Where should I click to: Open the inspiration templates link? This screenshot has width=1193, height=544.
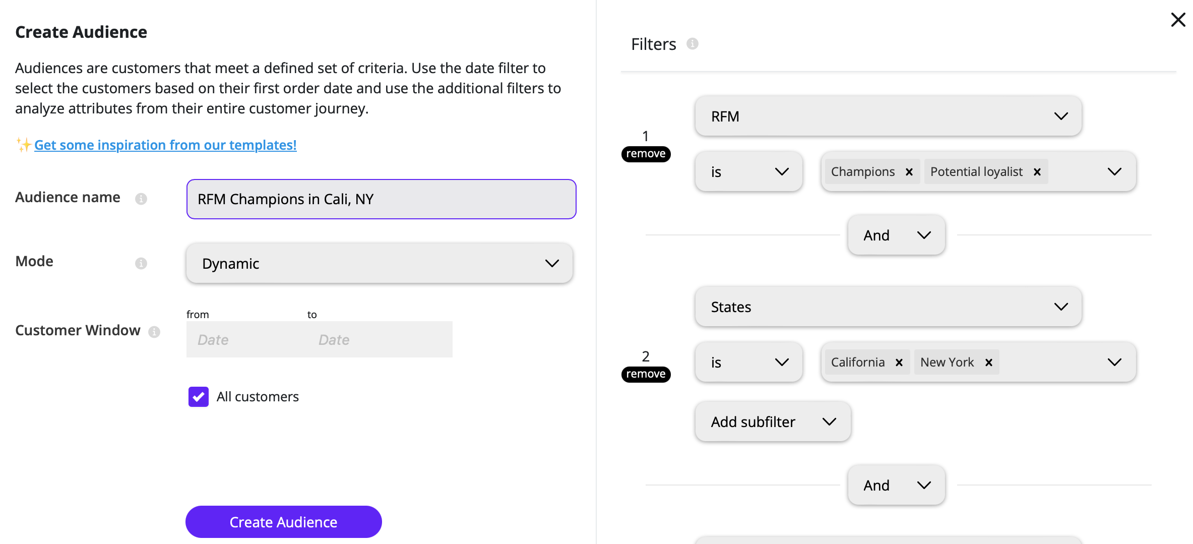click(165, 145)
